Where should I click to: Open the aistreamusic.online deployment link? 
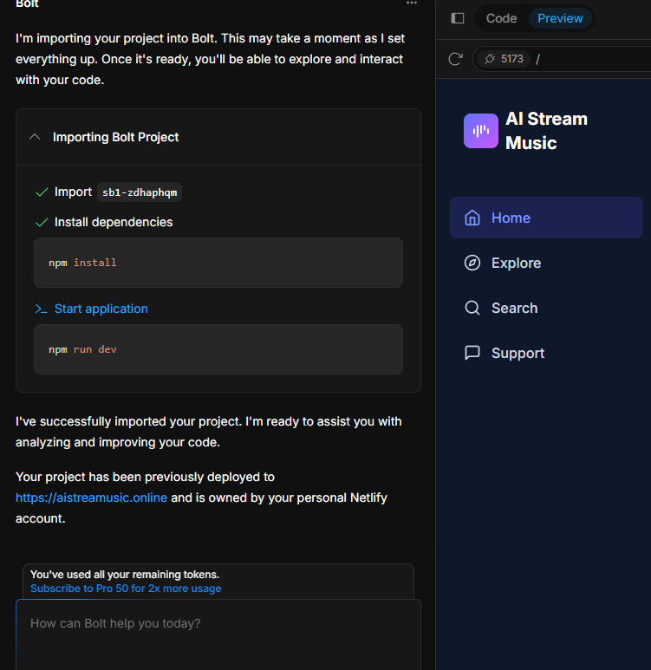tap(91, 498)
